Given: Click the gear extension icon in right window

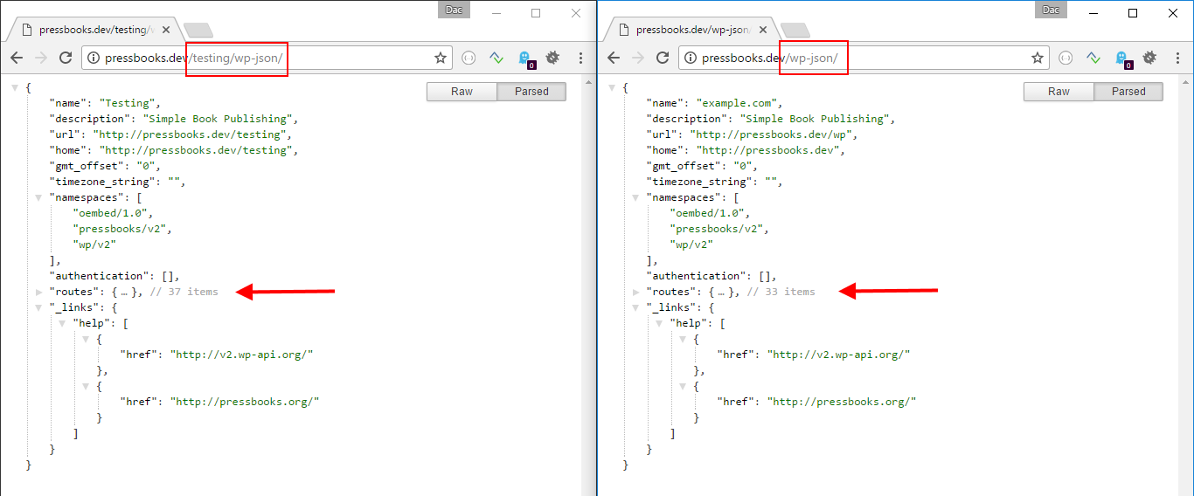Looking at the screenshot, I should [1149, 58].
